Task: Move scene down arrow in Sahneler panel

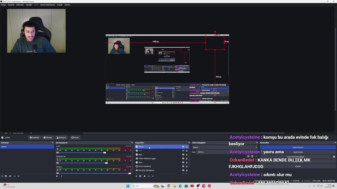Action: 18,176
